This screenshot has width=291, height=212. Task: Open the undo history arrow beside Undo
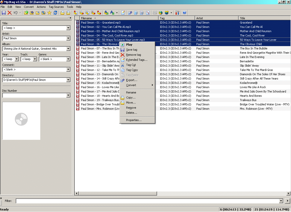pos(20,13)
